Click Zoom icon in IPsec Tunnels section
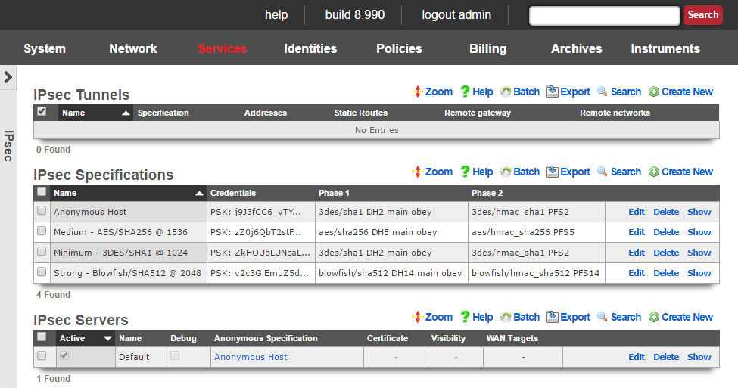Screen dimensions: 738x388 point(416,92)
